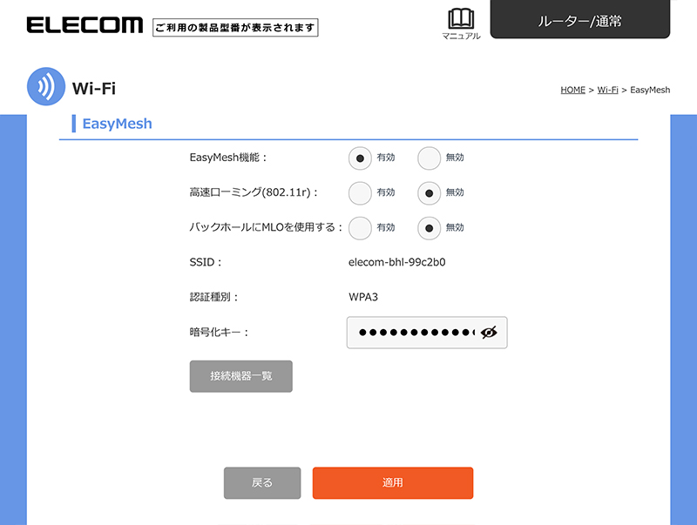Open the Wi-Fi breadcrumb link
Screen dimensions: 697x525
607,90
